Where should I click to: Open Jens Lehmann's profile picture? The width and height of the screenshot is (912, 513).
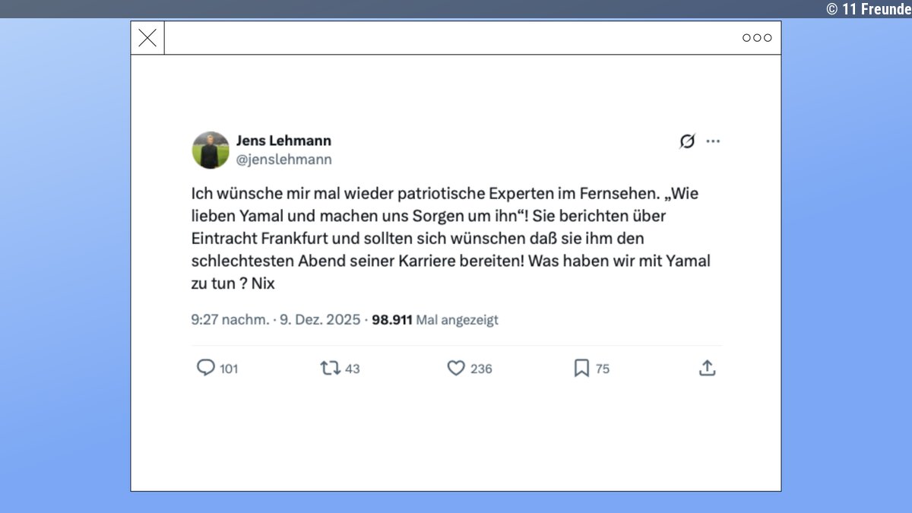coord(211,150)
